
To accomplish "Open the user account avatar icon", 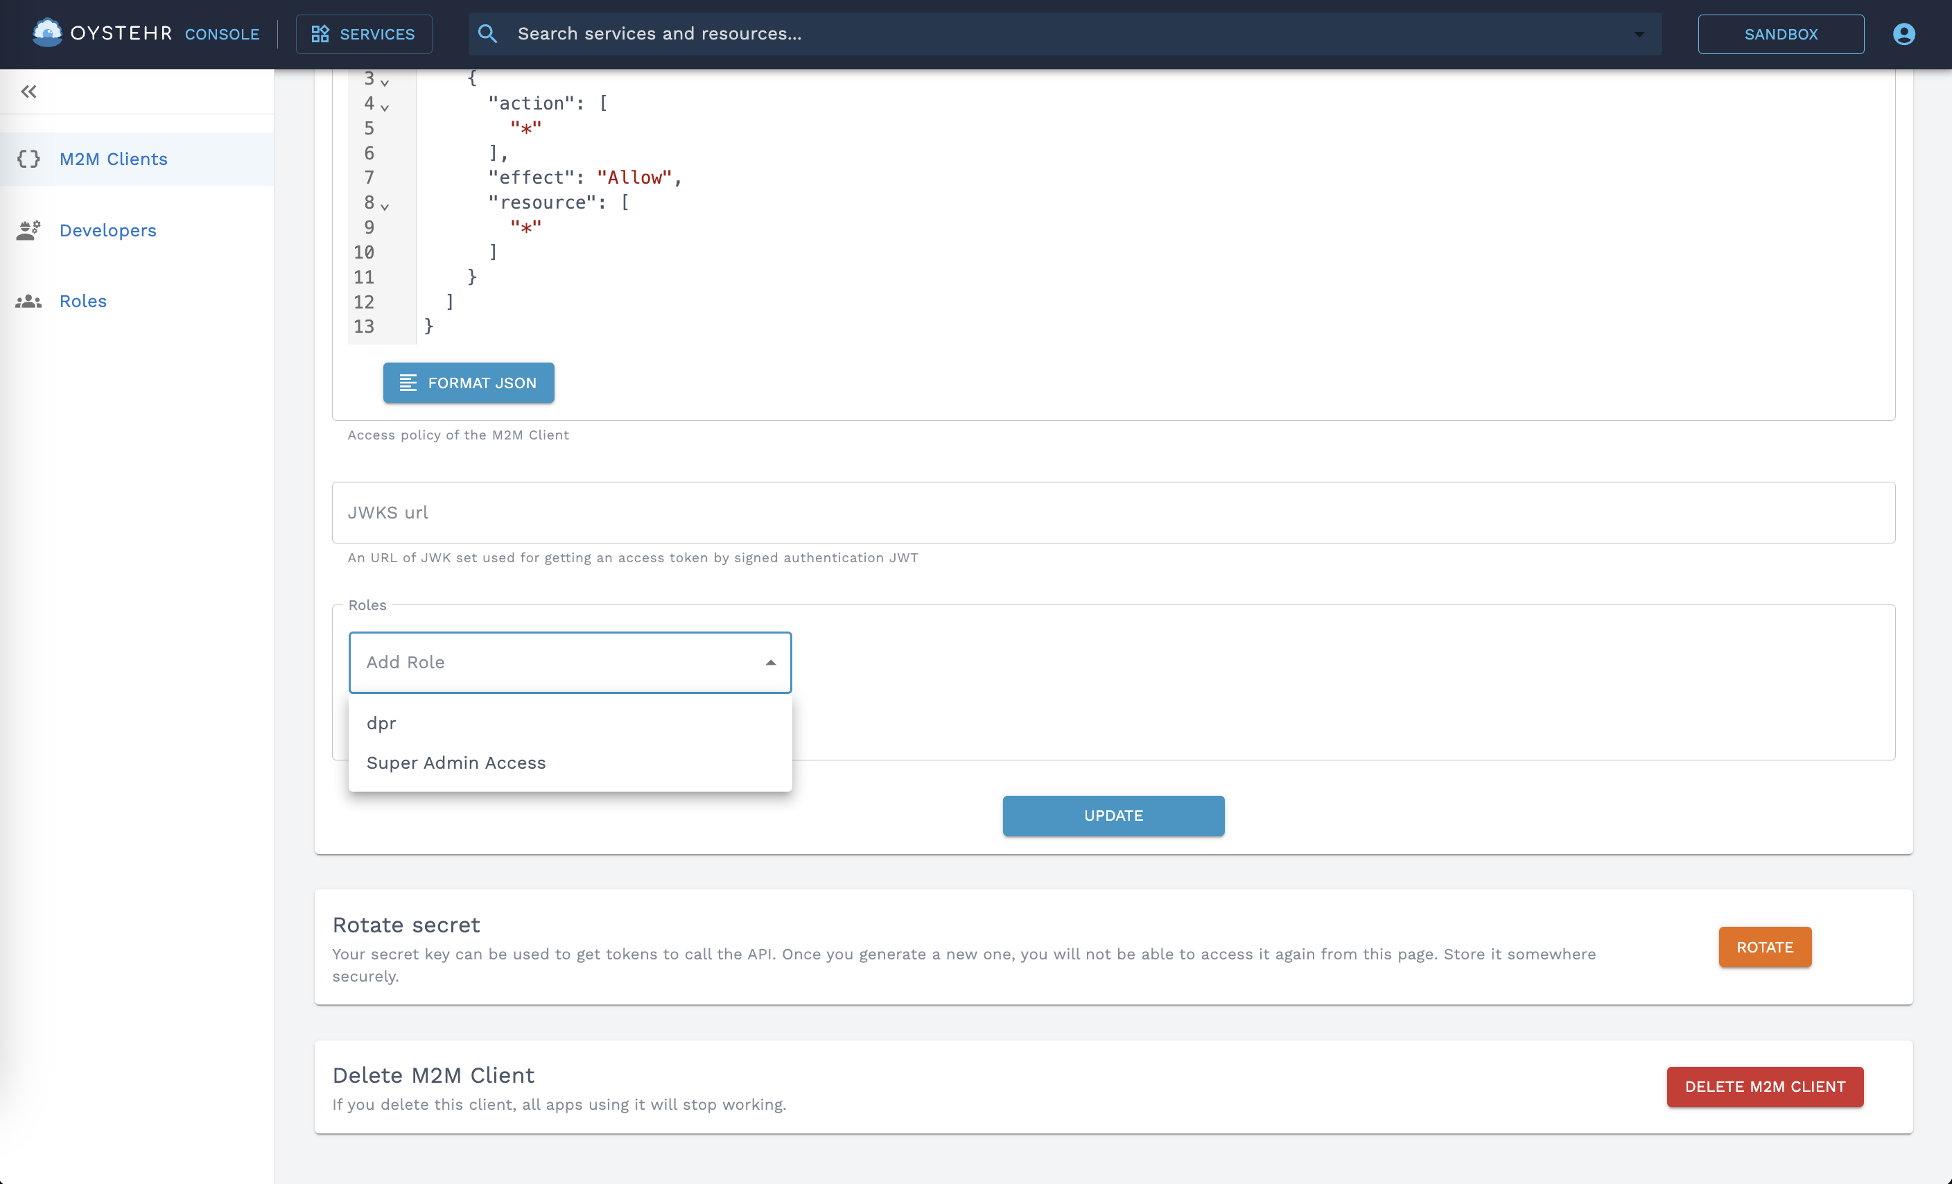I will 1903,34.
